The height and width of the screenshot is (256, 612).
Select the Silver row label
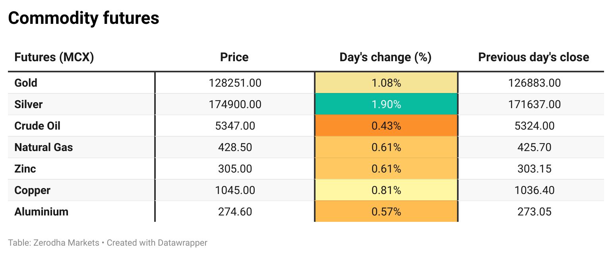(x=28, y=105)
